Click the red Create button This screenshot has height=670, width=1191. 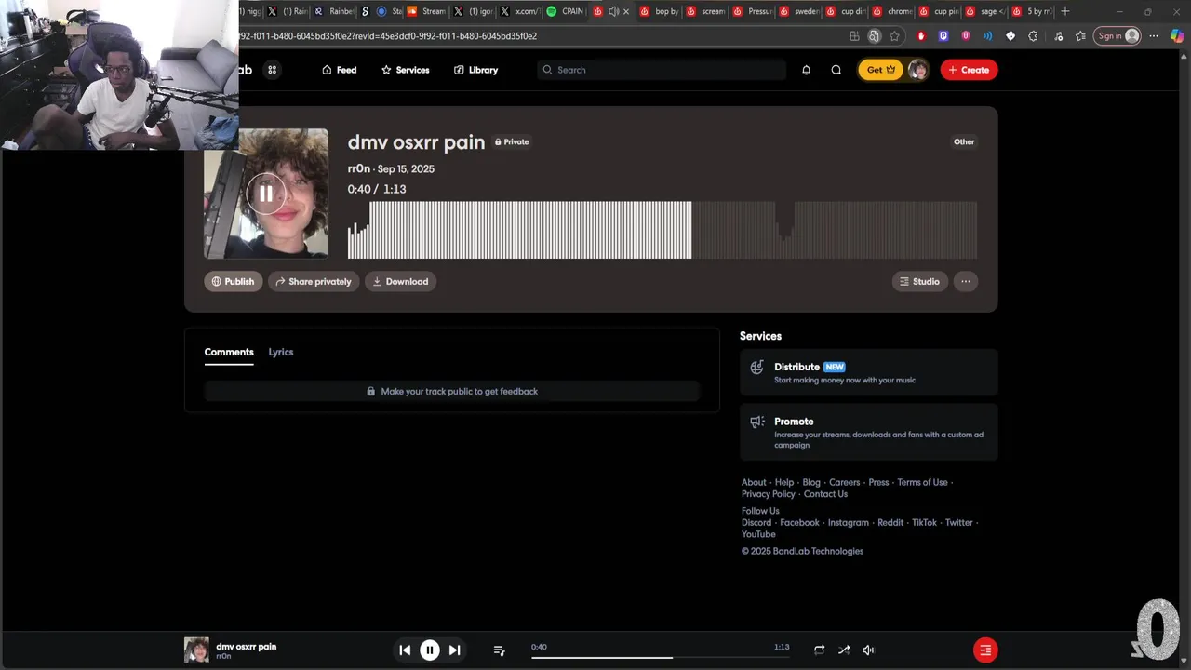(969, 70)
